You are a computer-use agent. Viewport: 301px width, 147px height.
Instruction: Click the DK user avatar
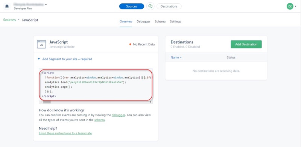290,6
